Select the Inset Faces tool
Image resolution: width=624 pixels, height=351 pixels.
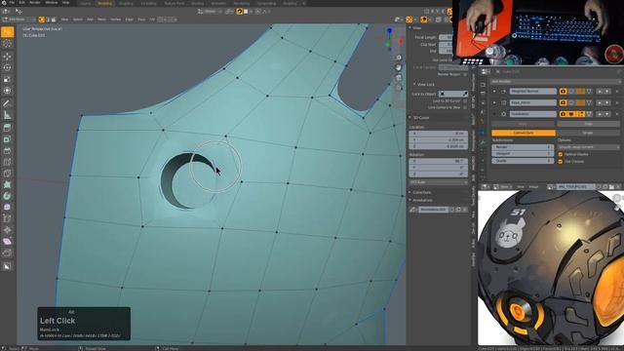coord(7,139)
